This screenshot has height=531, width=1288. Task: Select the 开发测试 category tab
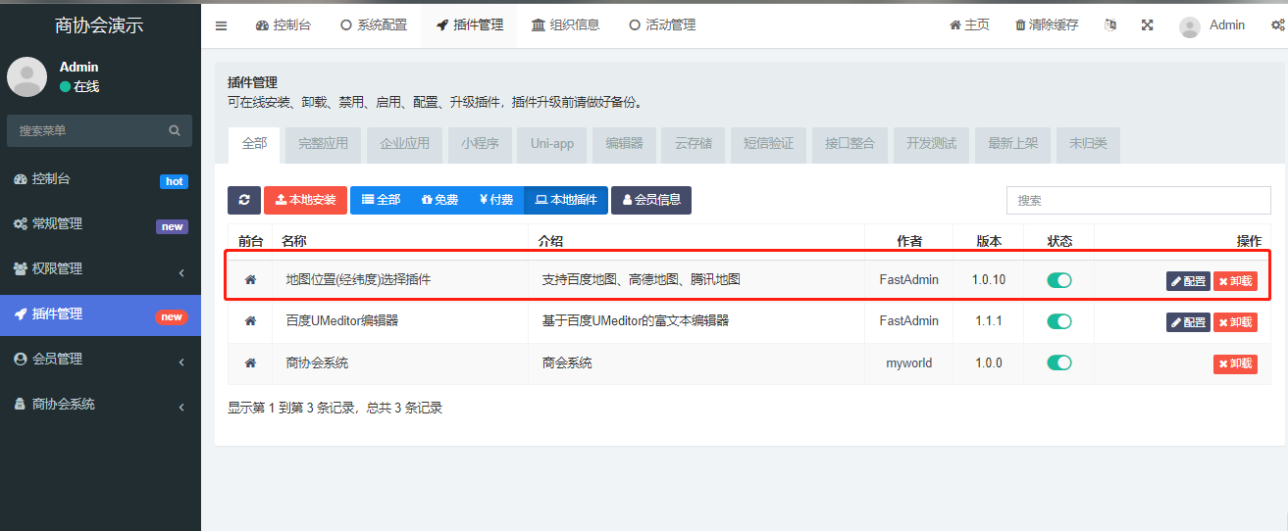(931, 144)
